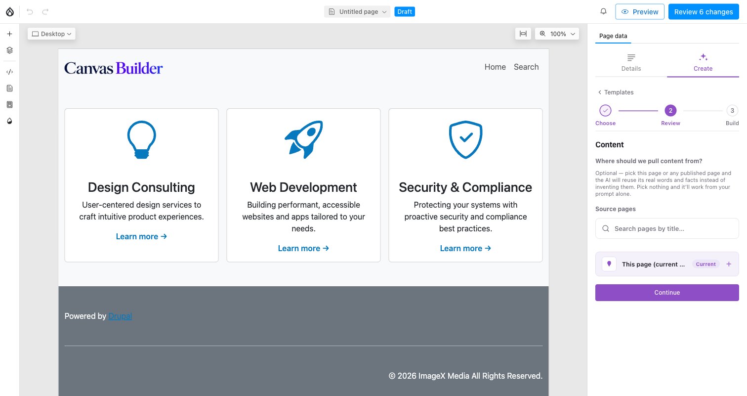This screenshot has height=396, width=747.
Task: Click the completed Choose step circle
Action: [605, 110]
